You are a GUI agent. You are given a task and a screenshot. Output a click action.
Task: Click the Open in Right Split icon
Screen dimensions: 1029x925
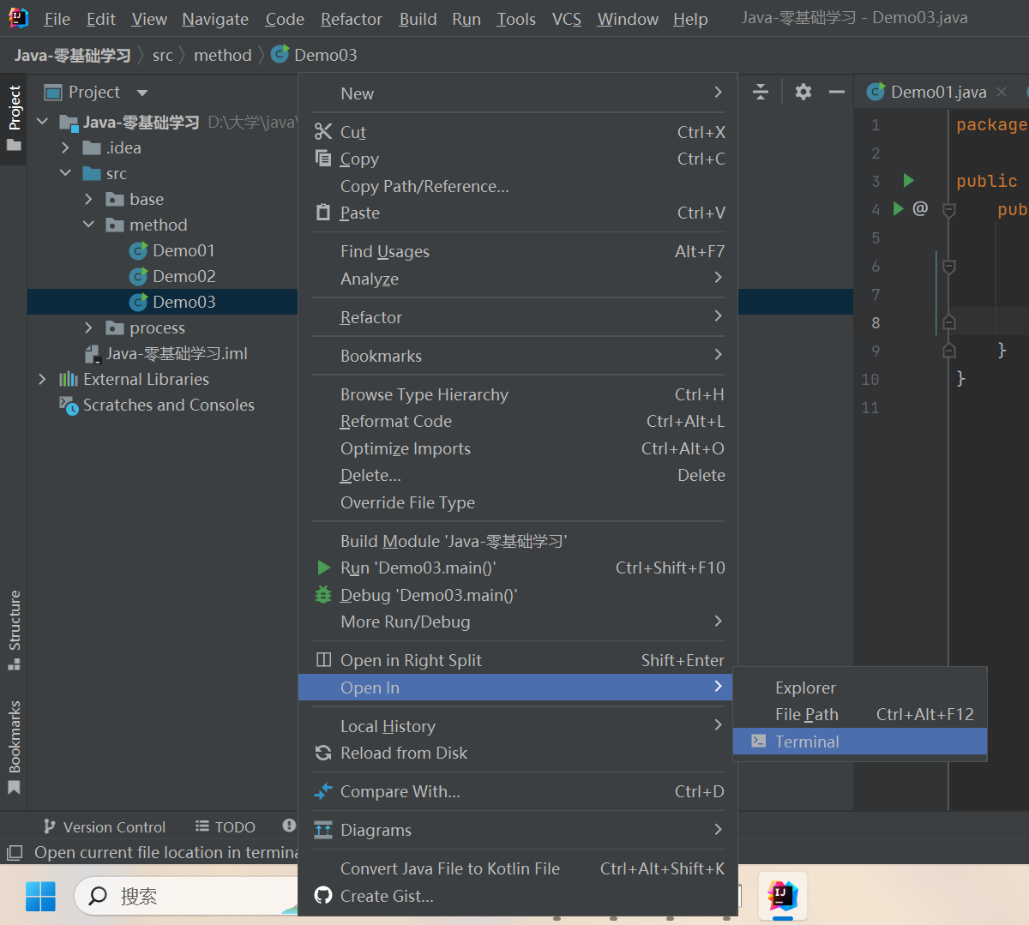[x=323, y=659]
